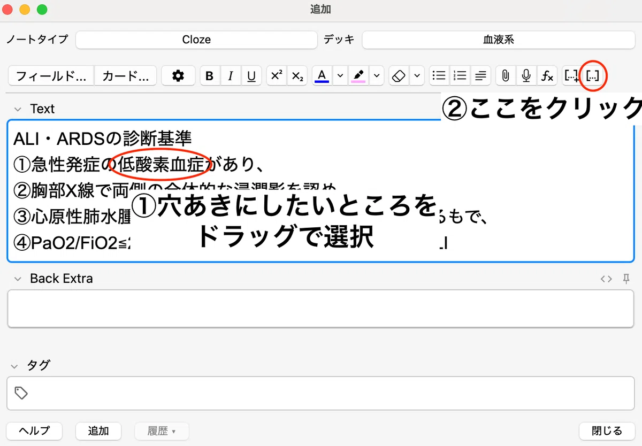
Task: Open the 履歴 history dropdown
Action: [162, 430]
